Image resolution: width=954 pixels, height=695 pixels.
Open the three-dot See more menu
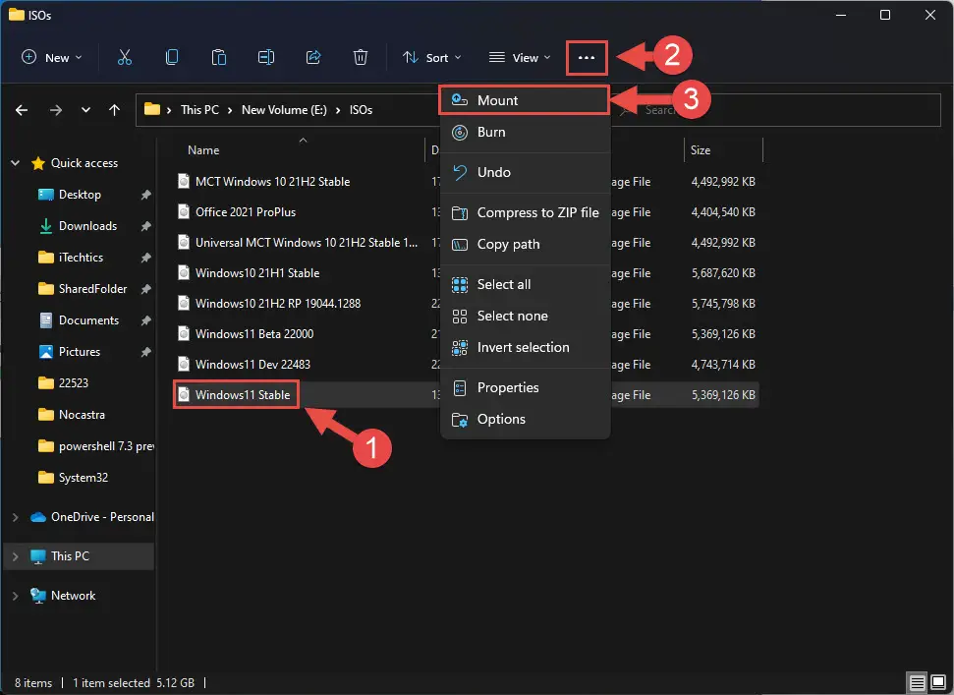tap(587, 58)
